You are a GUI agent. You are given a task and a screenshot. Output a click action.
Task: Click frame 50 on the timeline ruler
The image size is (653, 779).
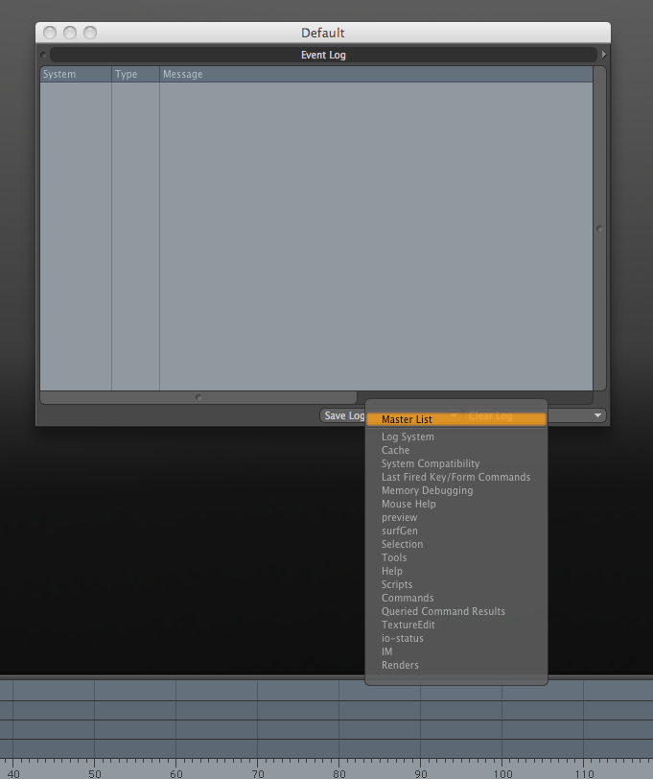[x=95, y=773]
